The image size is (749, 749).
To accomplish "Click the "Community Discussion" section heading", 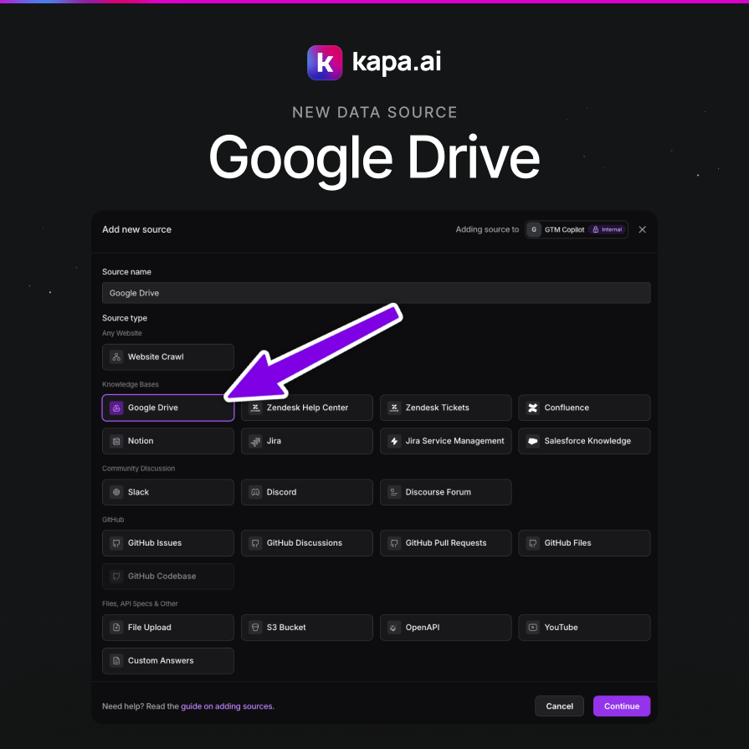I will pos(139,469).
